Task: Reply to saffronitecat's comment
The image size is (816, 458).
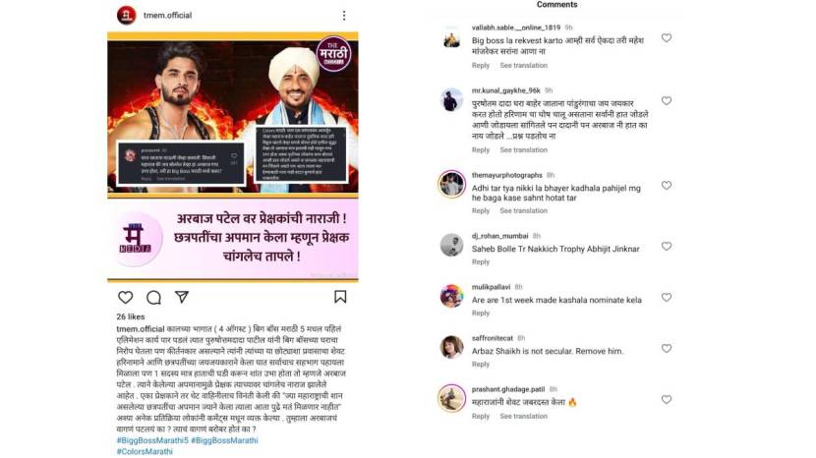Action: (x=481, y=365)
